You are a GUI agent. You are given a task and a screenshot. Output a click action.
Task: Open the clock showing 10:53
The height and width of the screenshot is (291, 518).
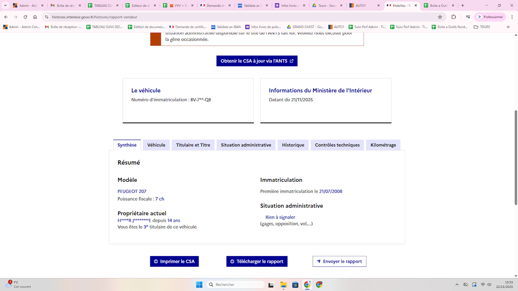coord(505,285)
